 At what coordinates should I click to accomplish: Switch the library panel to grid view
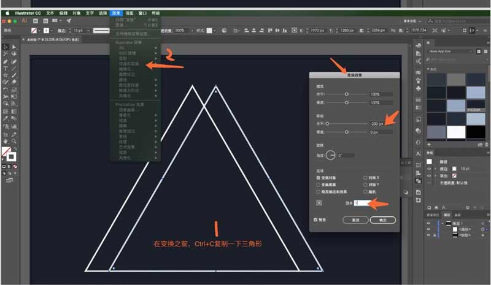[479, 51]
